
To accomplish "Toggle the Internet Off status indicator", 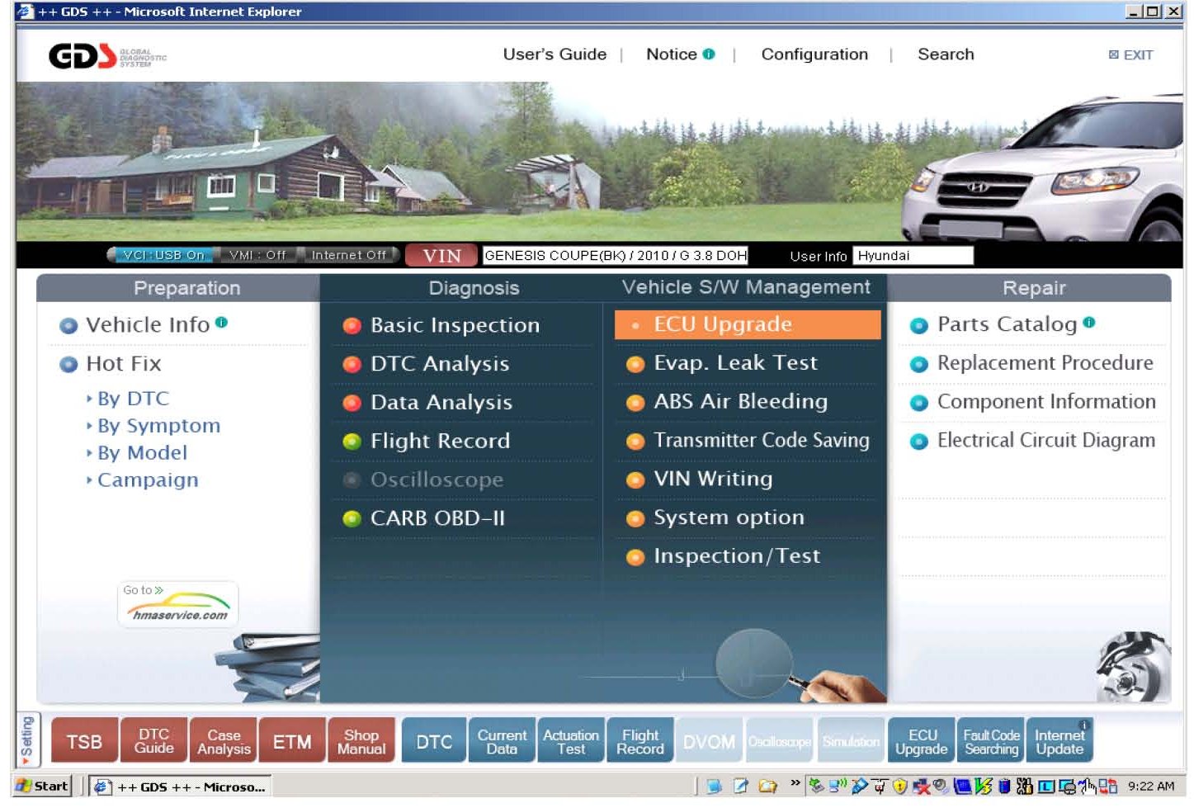I will (348, 255).
